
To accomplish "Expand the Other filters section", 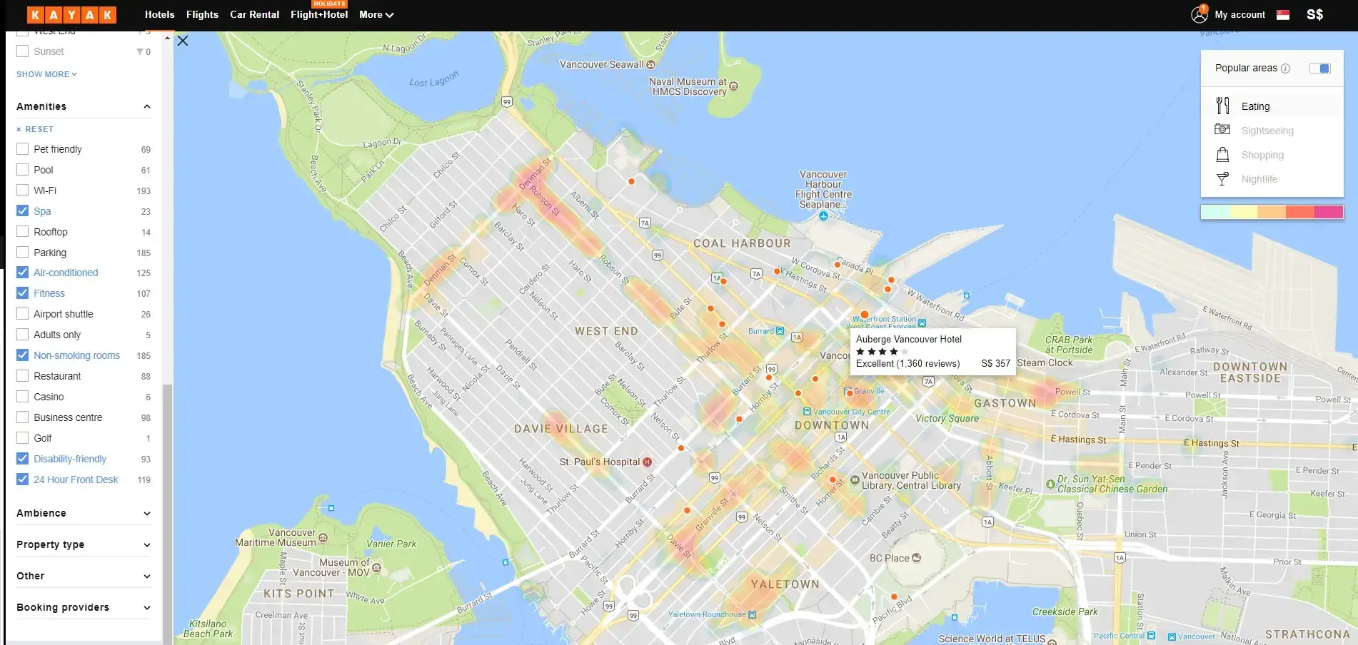I will click(x=147, y=576).
